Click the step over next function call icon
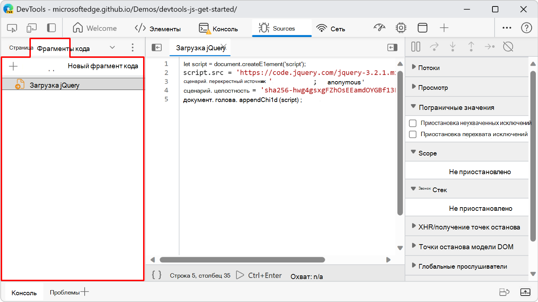538x302 pixels. (434, 47)
